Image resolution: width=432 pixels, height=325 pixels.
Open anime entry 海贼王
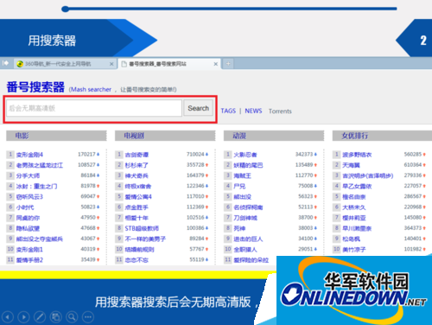pyautogui.click(x=243, y=175)
